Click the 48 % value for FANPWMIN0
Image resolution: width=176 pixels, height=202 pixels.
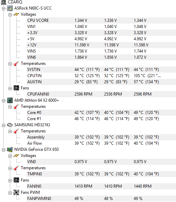[x=108, y=199]
